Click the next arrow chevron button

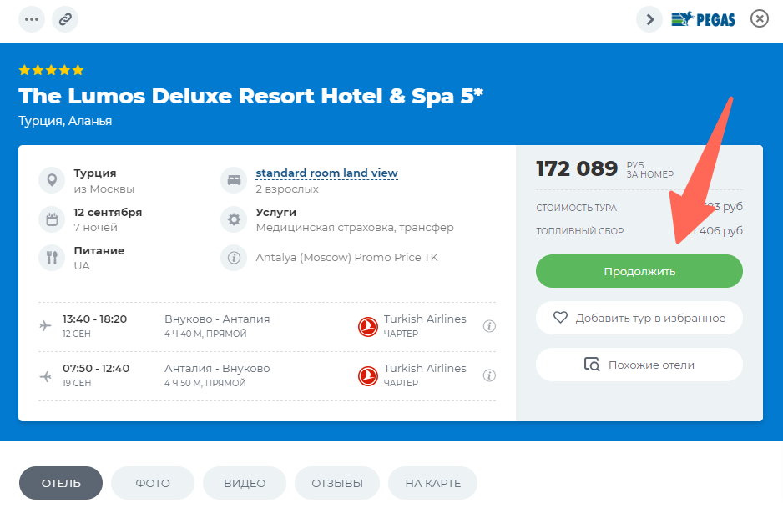(x=649, y=18)
